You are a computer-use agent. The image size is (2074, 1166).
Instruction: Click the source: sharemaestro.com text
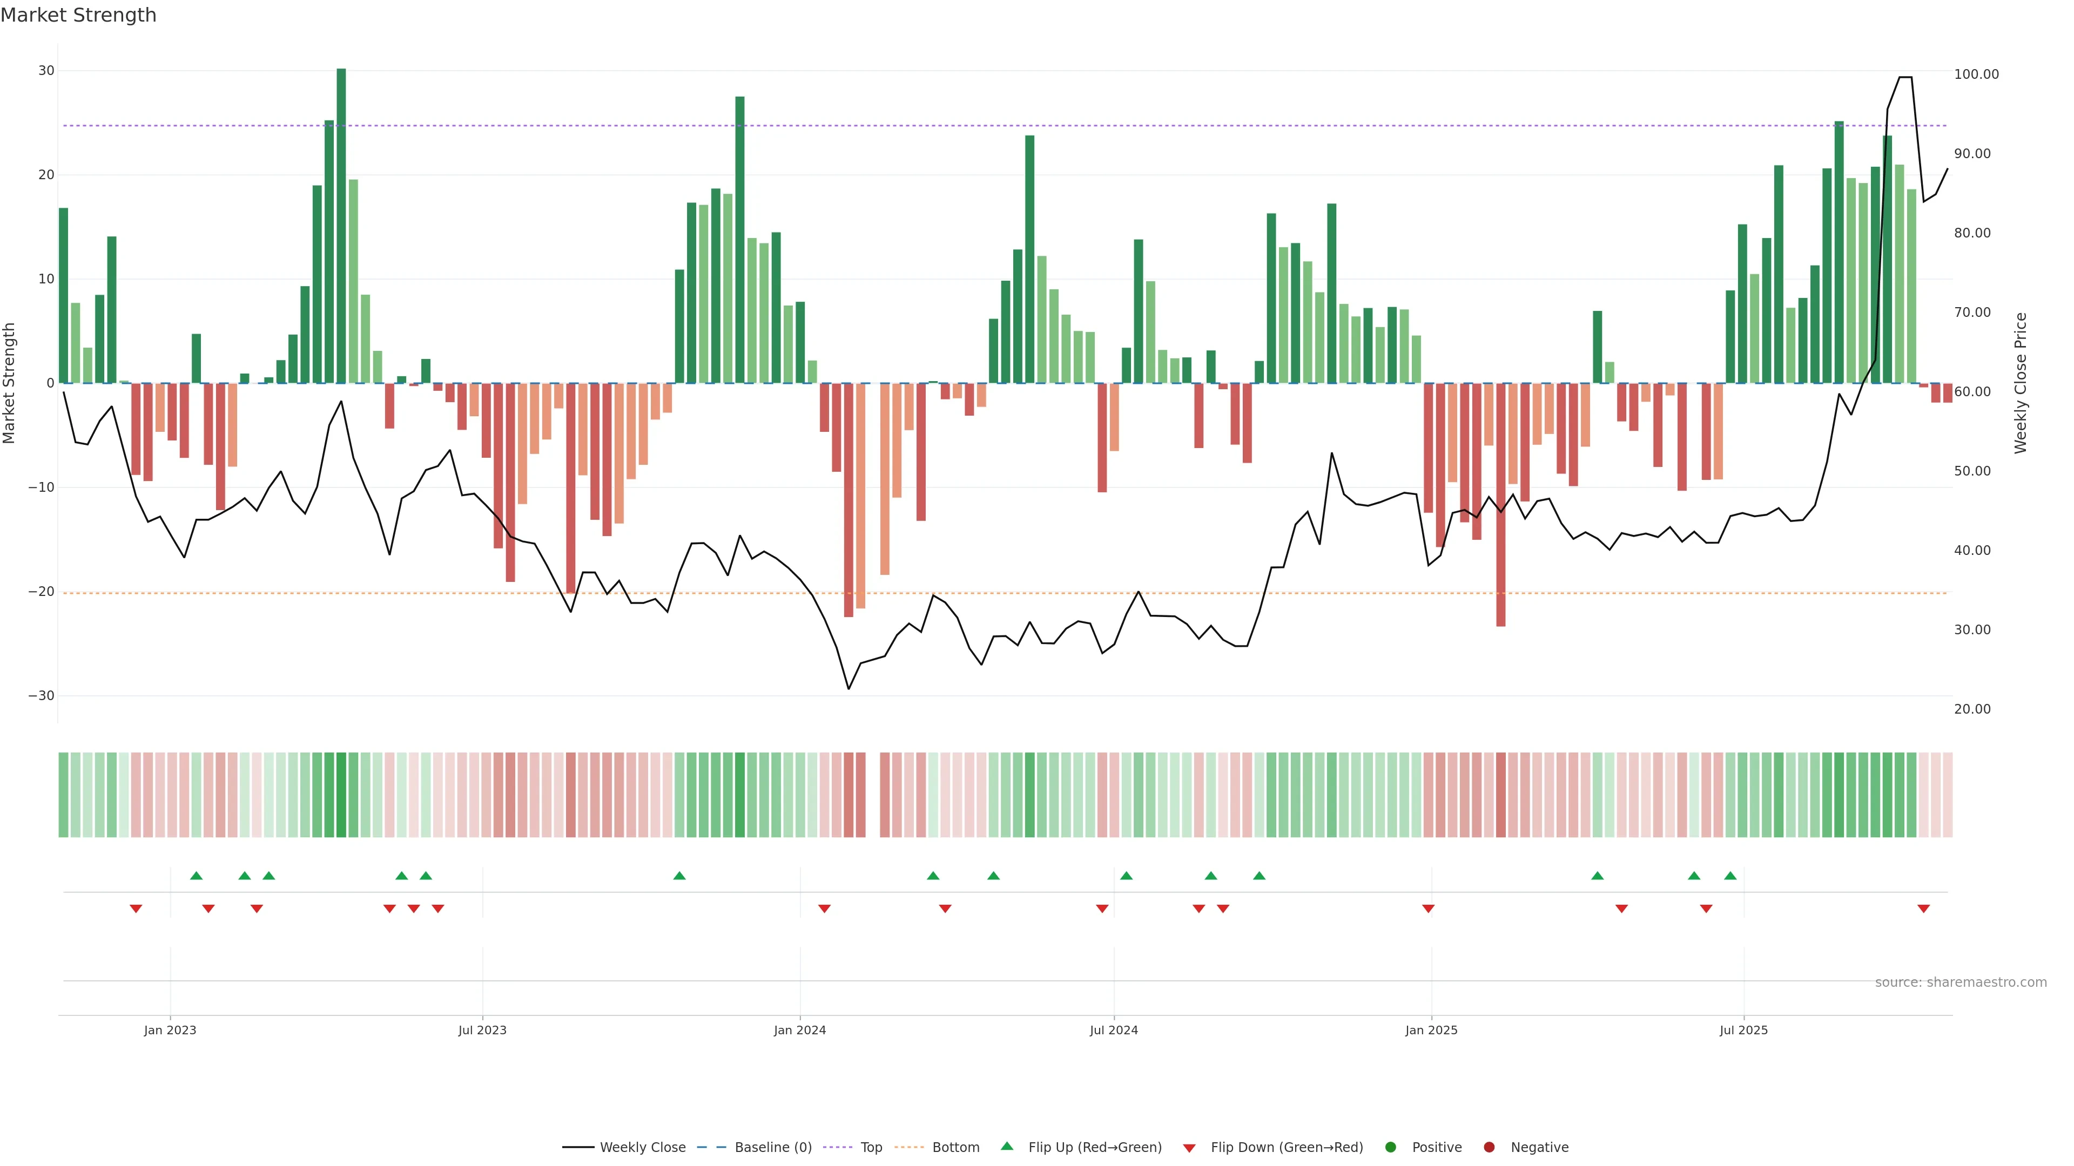pos(1961,982)
